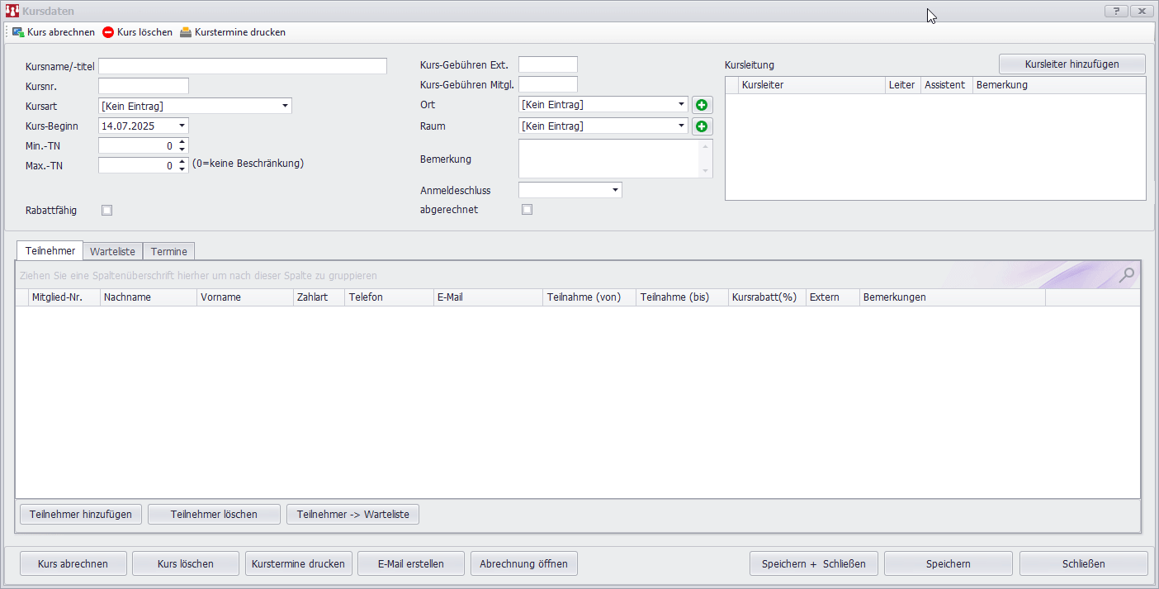Click the Kursname/-titel input field
Screen dimensions: 1159x589
[x=242, y=66]
